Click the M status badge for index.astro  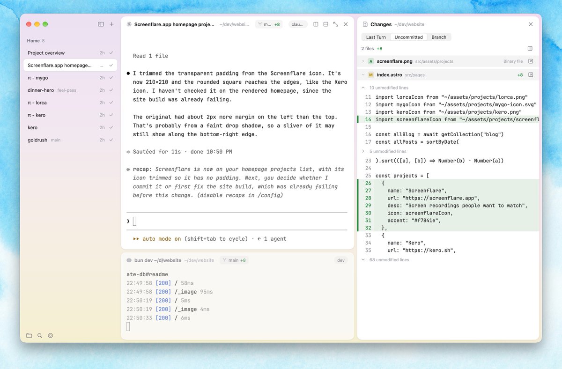point(371,74)
